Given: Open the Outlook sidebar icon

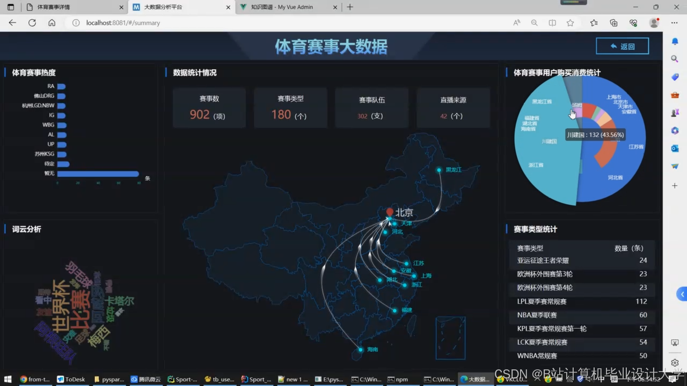Looking at the screenshot, I should click(x=675, y=149).
